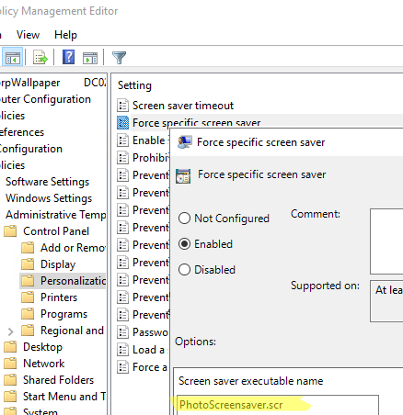Image resolution: width=403 pixels, height=415 pixels.
Task: Select the Administrative Templates tree node
Action: [x=55, y=215]
